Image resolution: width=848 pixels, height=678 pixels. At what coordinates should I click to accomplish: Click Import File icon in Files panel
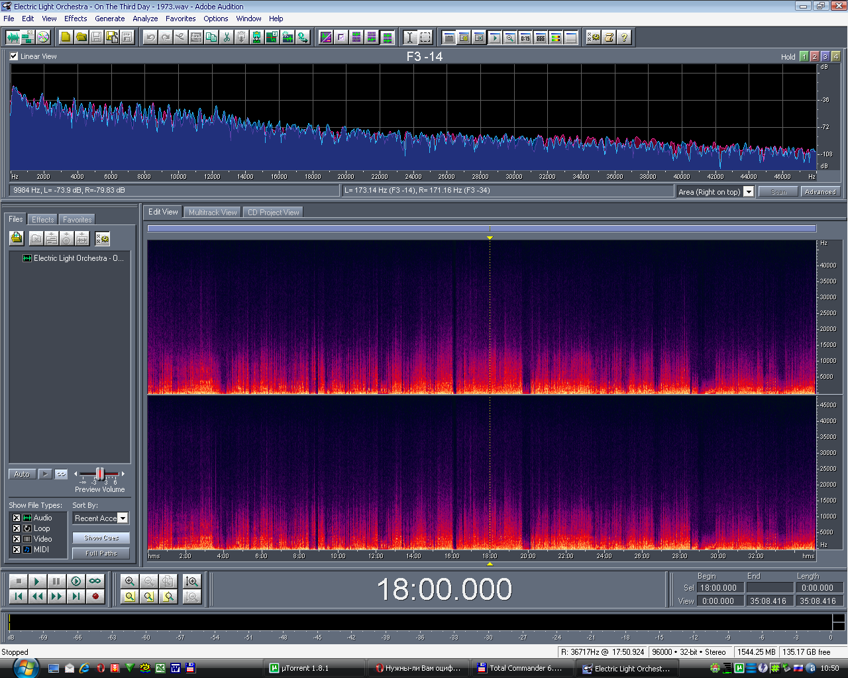17,238
